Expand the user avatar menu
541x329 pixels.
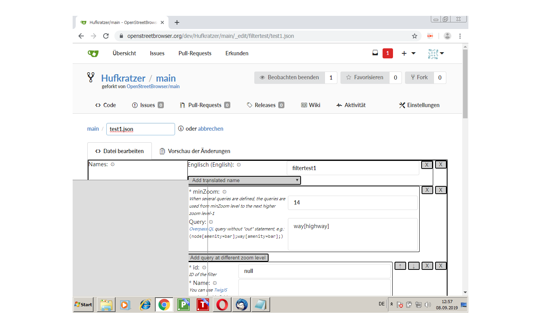436,53
